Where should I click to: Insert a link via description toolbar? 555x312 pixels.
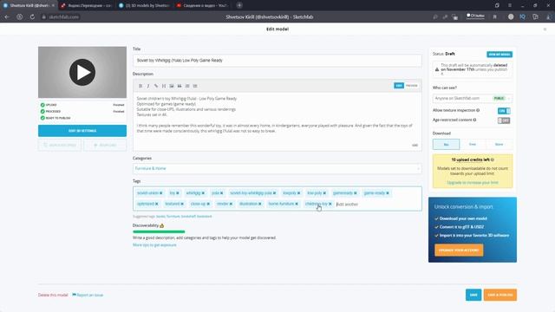tap(156, 86)
